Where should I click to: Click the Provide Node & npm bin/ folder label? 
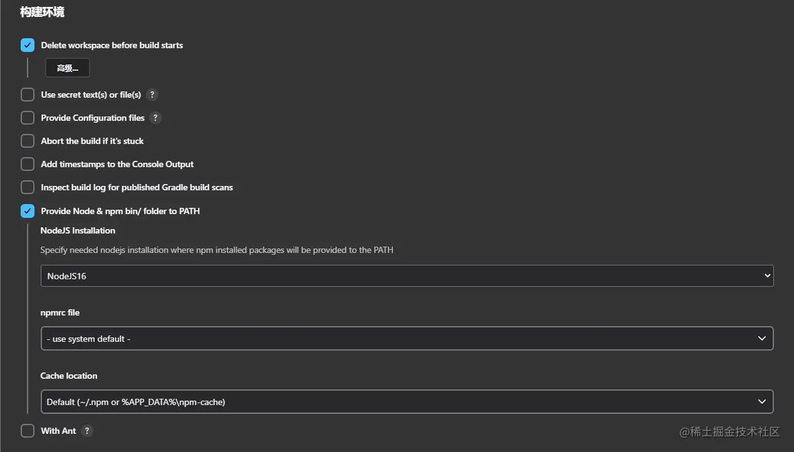[120, 211]
